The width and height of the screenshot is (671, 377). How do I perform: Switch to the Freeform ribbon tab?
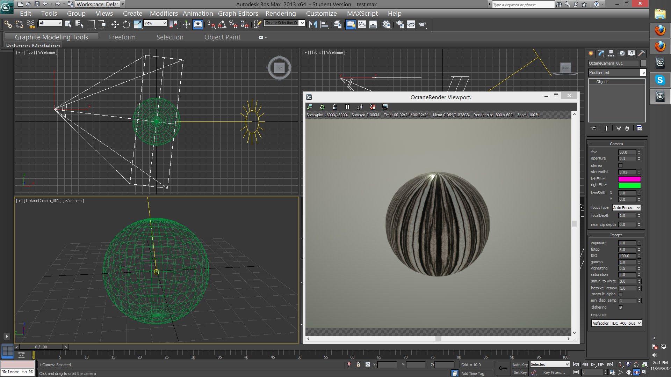point(122,37)
